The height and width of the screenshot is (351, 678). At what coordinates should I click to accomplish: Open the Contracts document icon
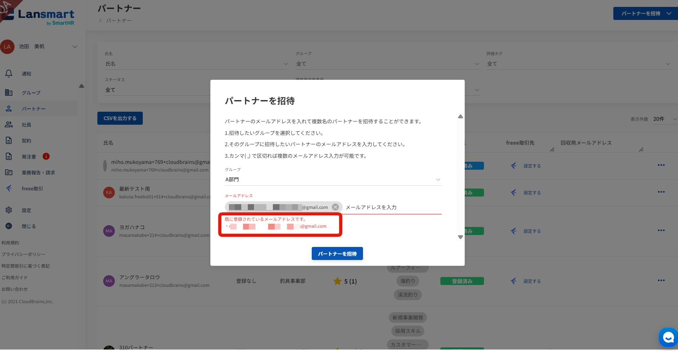tap(9, 140)
